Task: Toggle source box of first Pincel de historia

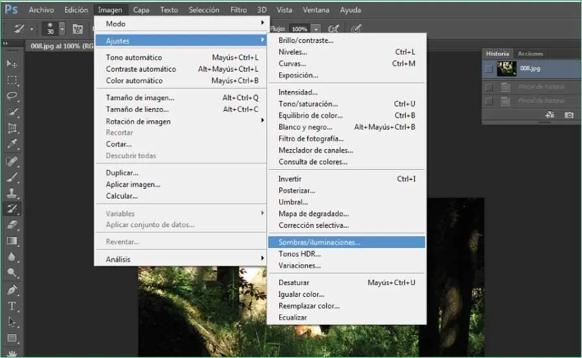Action: click(489, 87)
